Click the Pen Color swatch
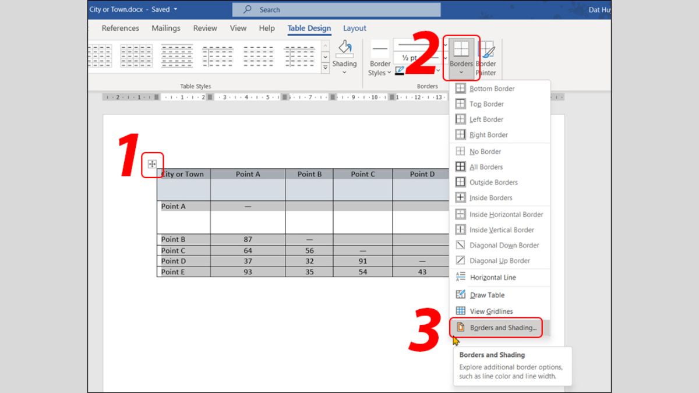 pos(400,71)
